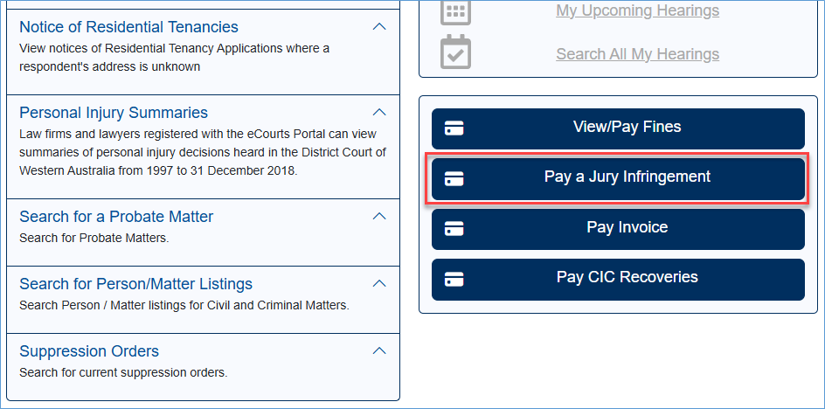Image resolution: width=825 pixels, height=409 pixels.
Task: Open the Search All My Hearings link
Action: click(x=637, y=54)
